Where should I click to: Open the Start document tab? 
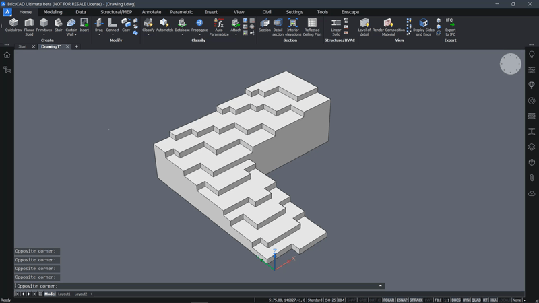point(22,47)
